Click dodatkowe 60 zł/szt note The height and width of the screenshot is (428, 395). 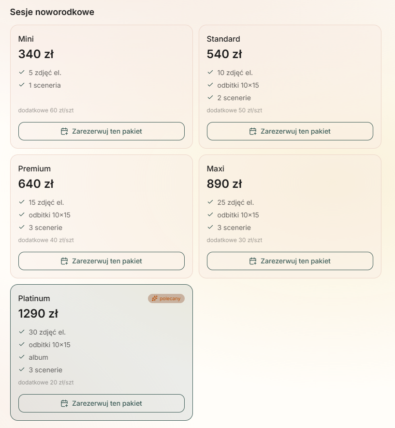(x=46, y=110)
